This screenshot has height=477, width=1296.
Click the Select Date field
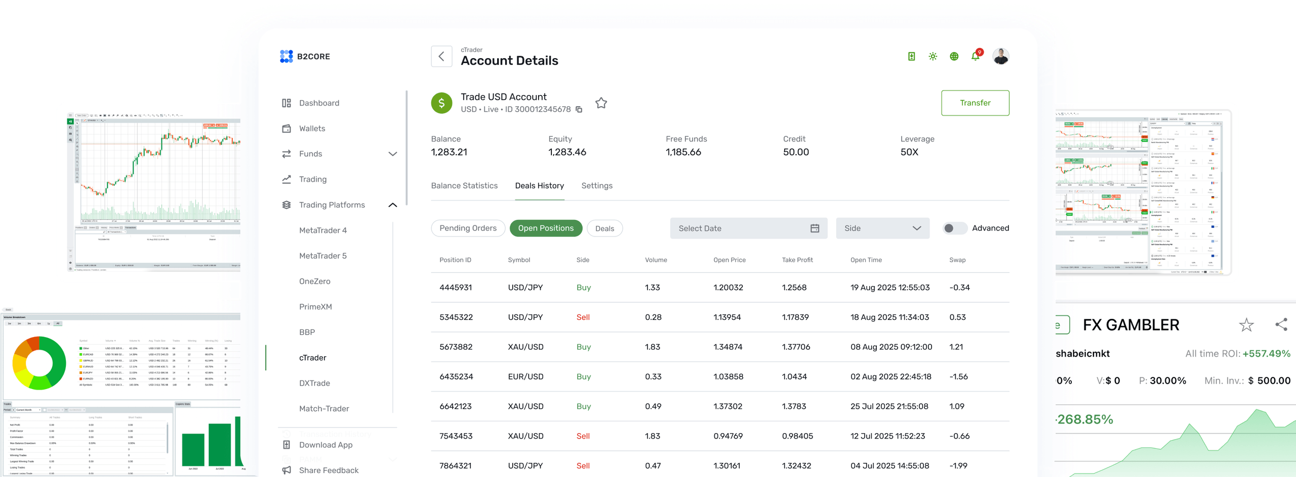748,228
